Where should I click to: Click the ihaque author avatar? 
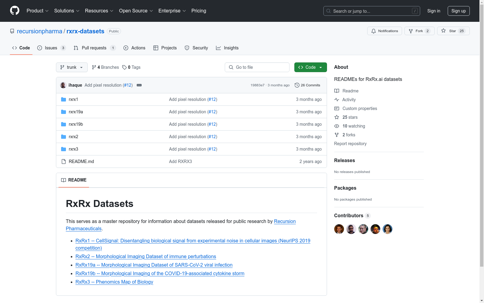(63, 85)
